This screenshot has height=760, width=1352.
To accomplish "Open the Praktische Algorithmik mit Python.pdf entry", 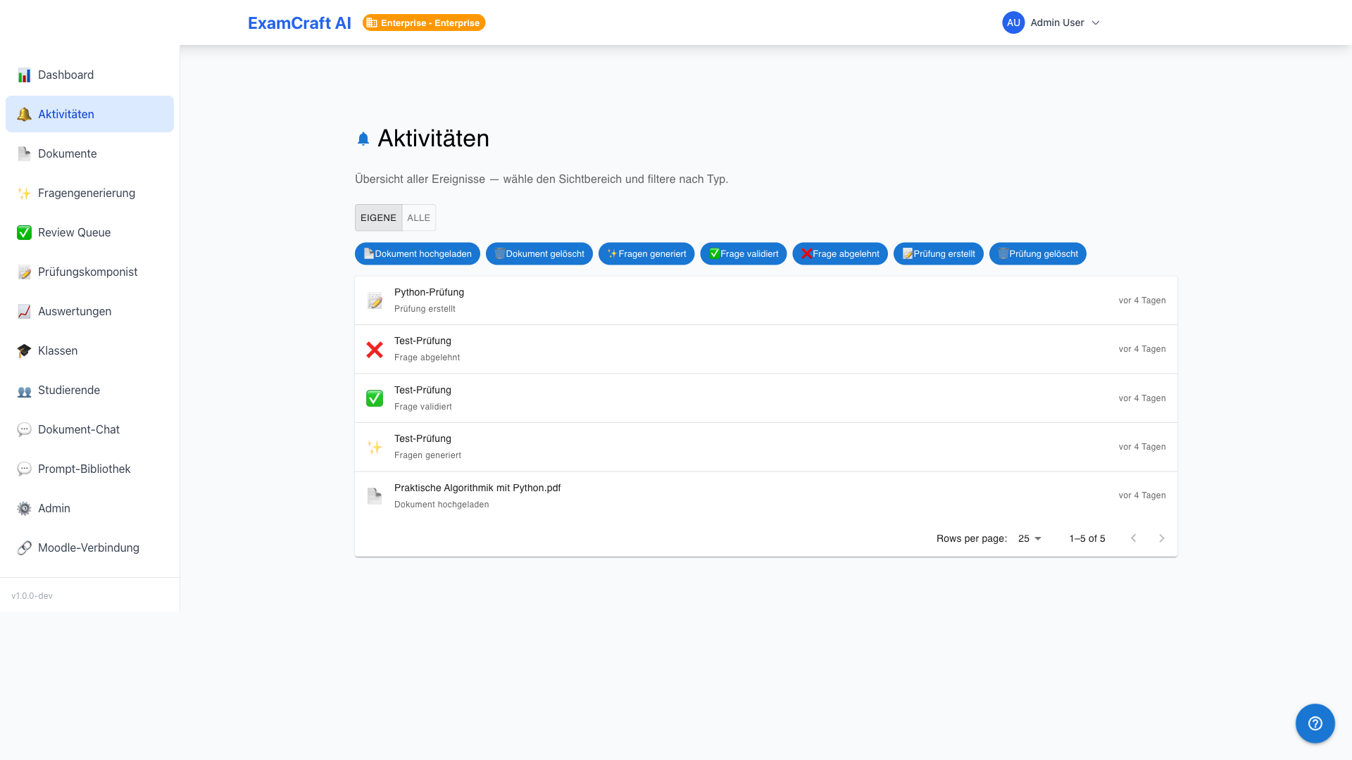I will coord(765,496).
